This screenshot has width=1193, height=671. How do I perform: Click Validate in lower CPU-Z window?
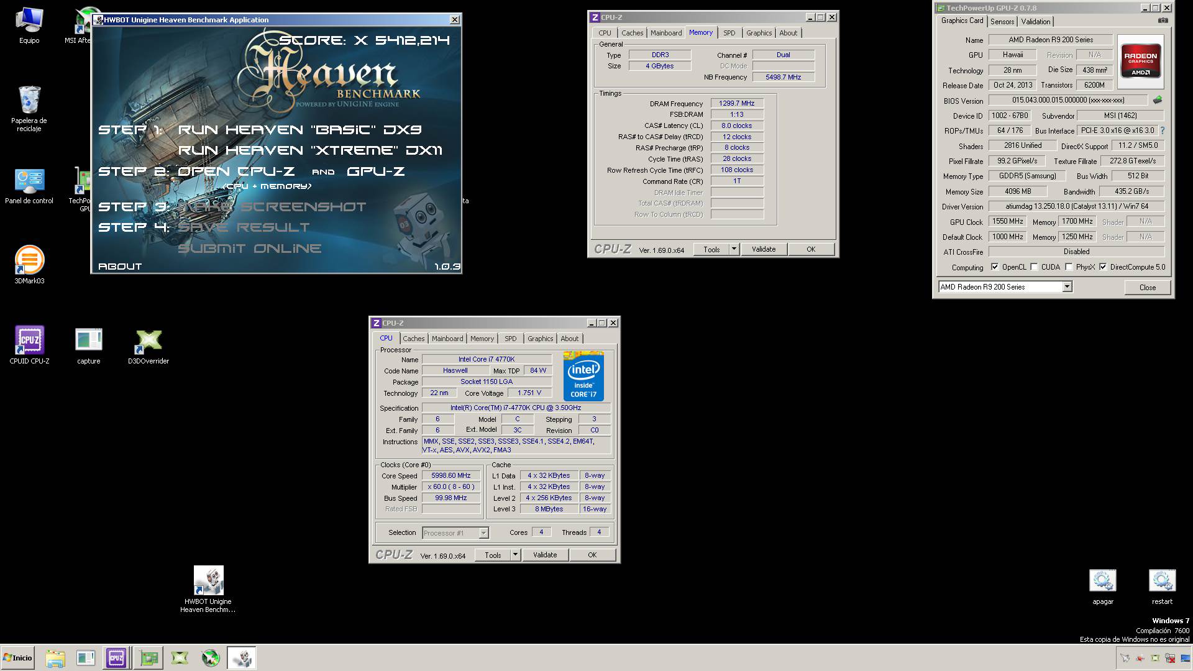[x=545, y=555]
